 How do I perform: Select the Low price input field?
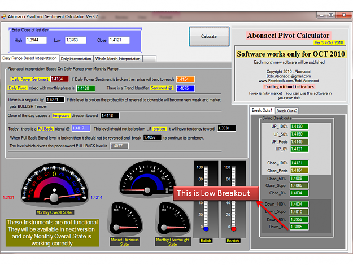tap(76, 40)
